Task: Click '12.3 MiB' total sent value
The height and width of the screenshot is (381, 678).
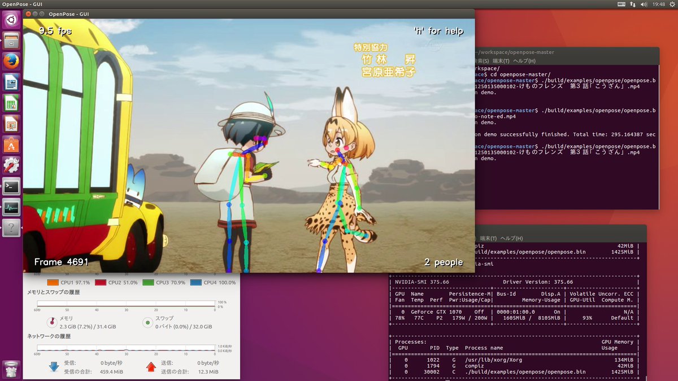Action: click(207, 372)
